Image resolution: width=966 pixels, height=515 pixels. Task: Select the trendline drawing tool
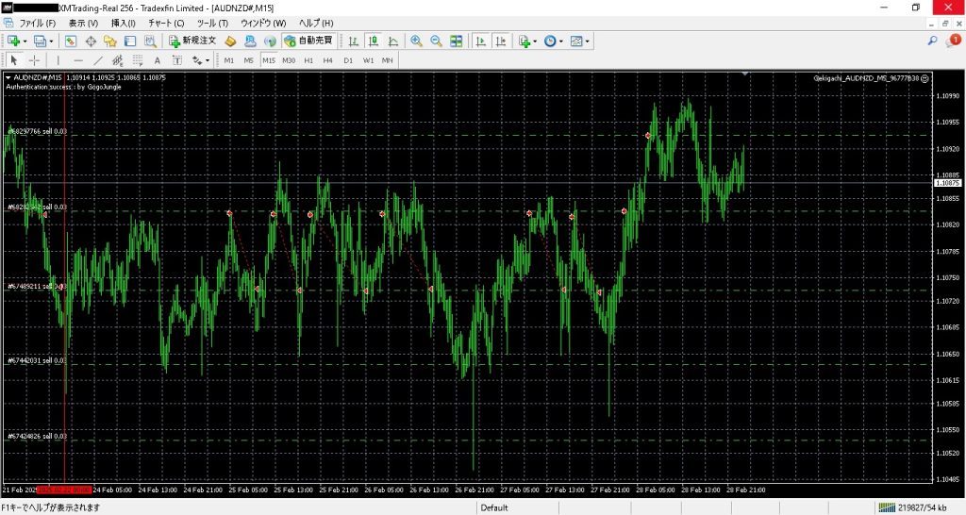[98, 60]
